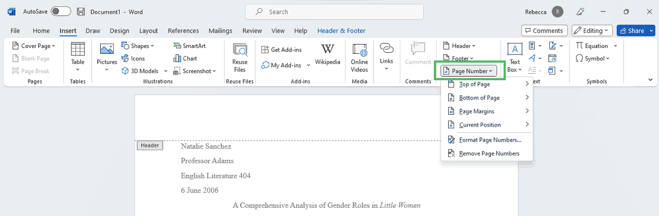This screenshot has width=659, height=216.
Task: Click the Page Number button
Action: [470, 71]
